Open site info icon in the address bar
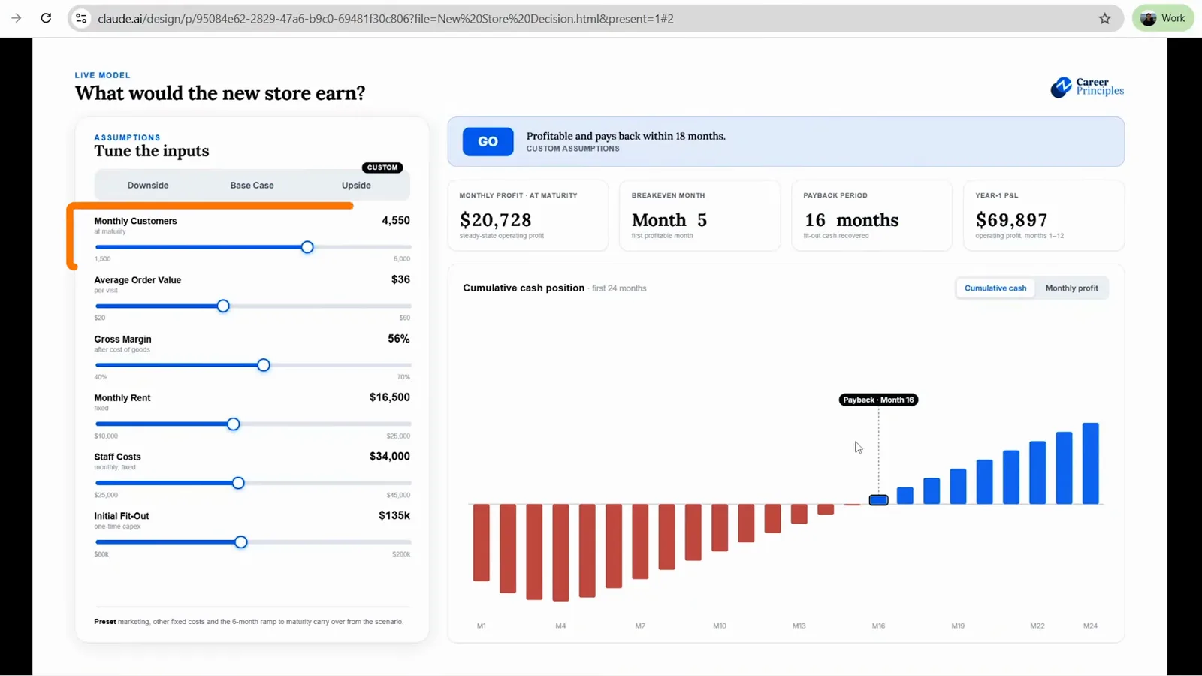Viewport: 1202px width, 676px height. tap(81, 18)
